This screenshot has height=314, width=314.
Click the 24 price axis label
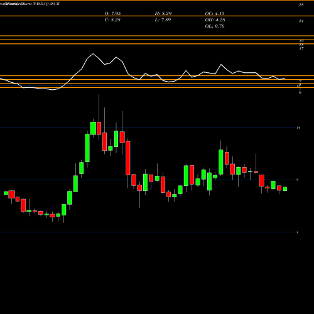coord(301,21)
